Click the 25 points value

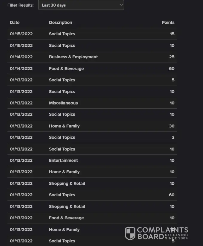(x=172, y=57)
